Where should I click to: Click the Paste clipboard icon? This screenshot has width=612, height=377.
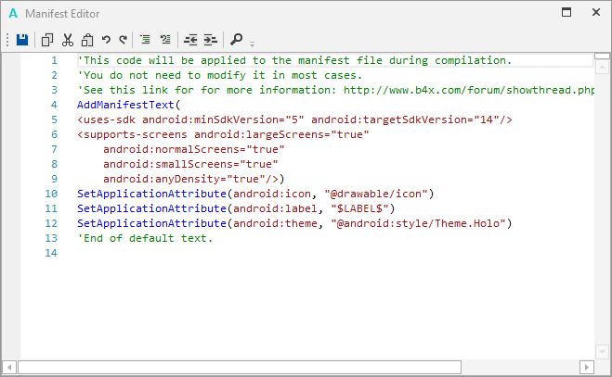86,40
